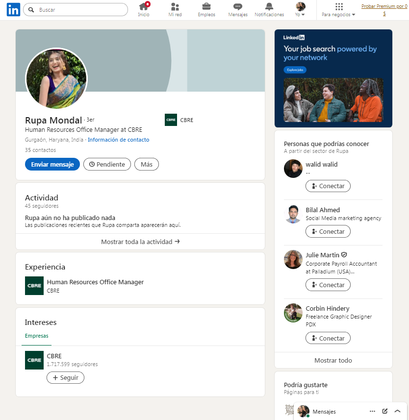
Task: View Rupa Mondal's profile photo
Action: (56, 79)
